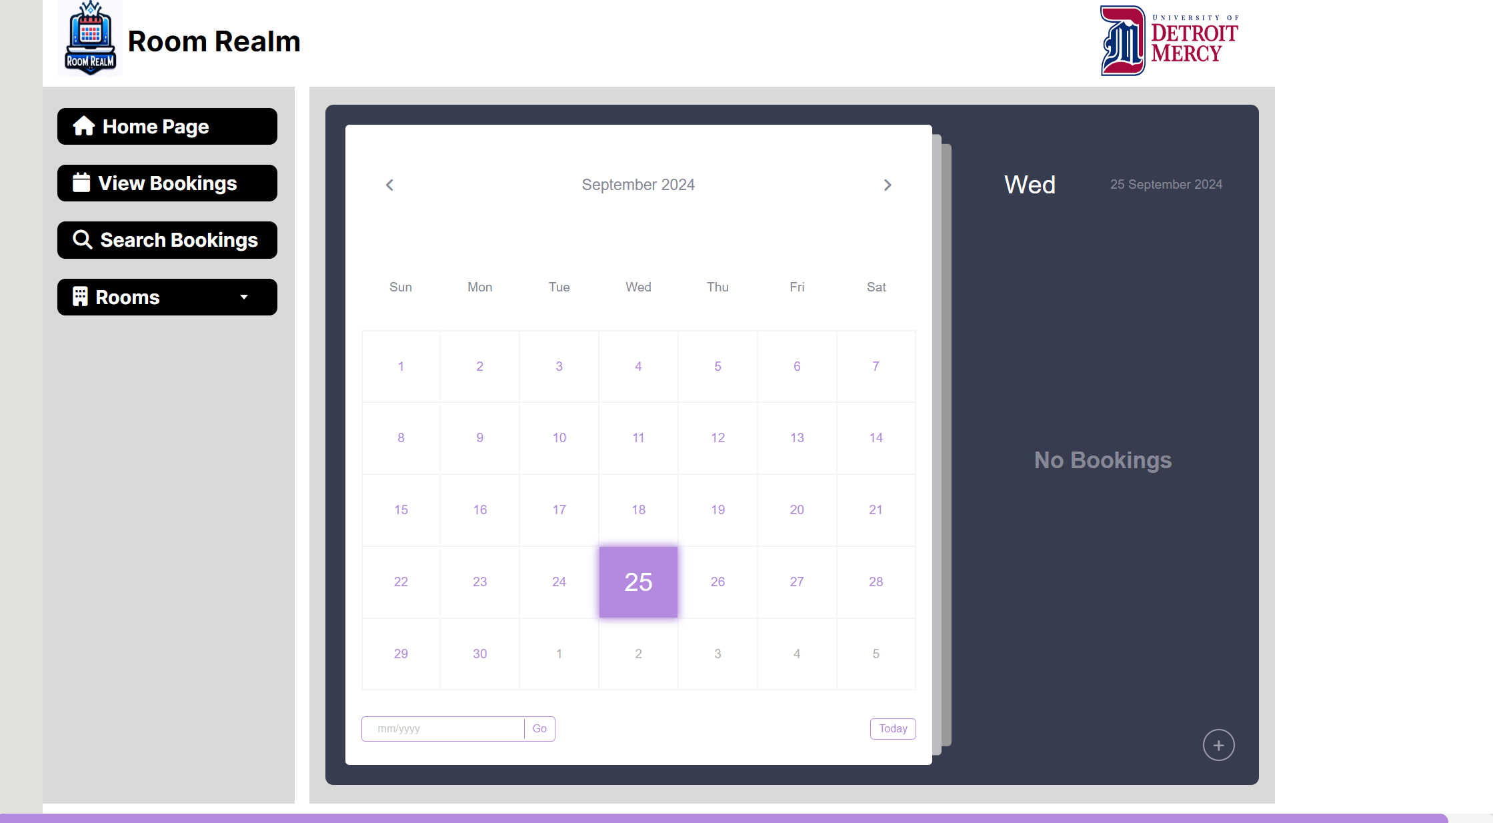This screenshot has height=823, width=1493.
Task: Select September 18 on calendar
Action: coord(637,509)
